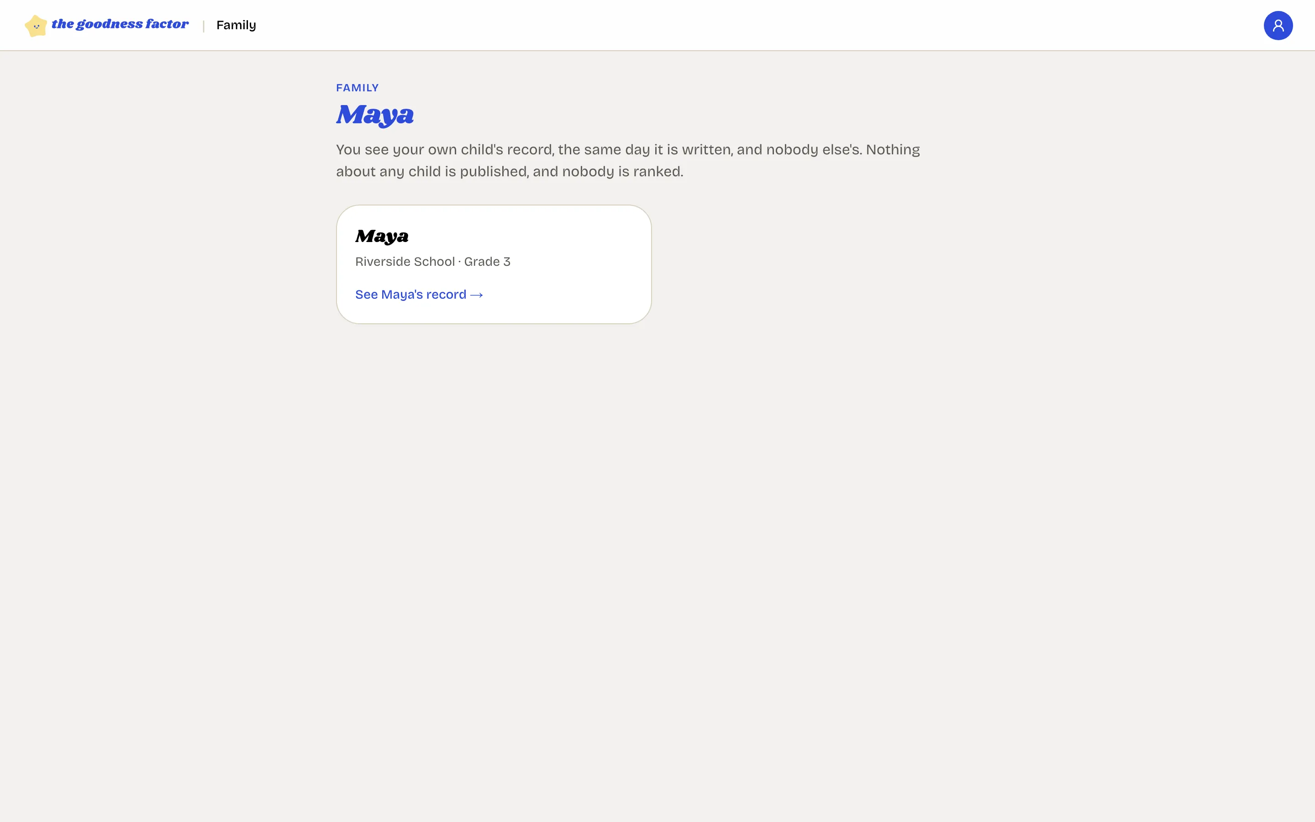
Task: Click the large blue Maya page heading
Action: point(375,115)
